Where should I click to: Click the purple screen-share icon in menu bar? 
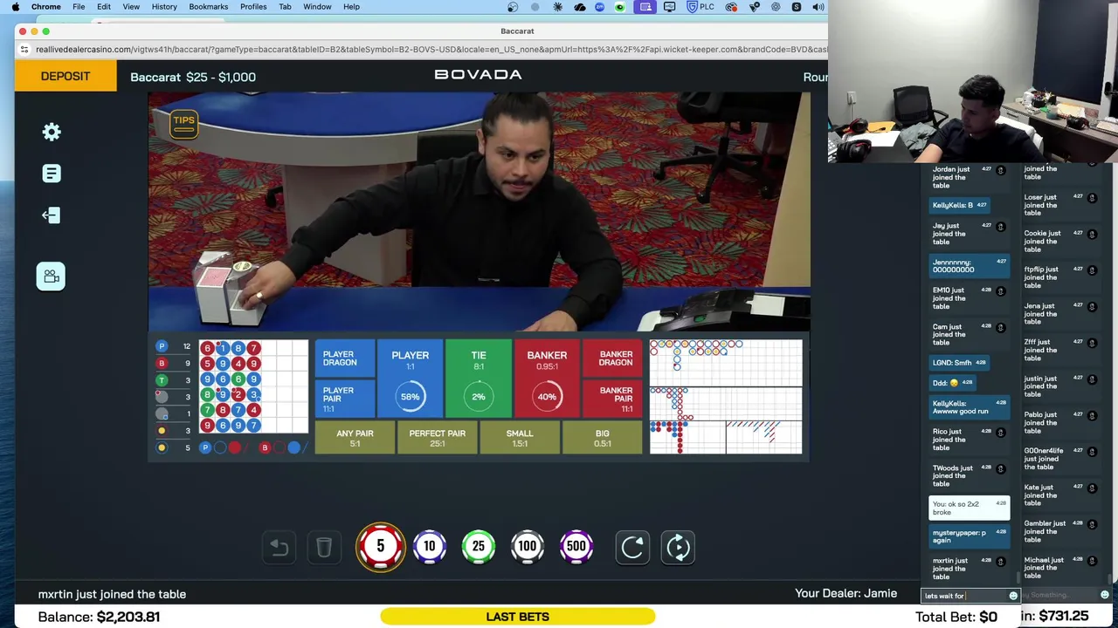tap(645, 7)
